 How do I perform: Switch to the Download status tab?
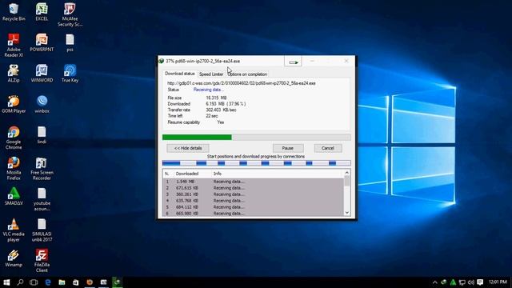point(179,74)
